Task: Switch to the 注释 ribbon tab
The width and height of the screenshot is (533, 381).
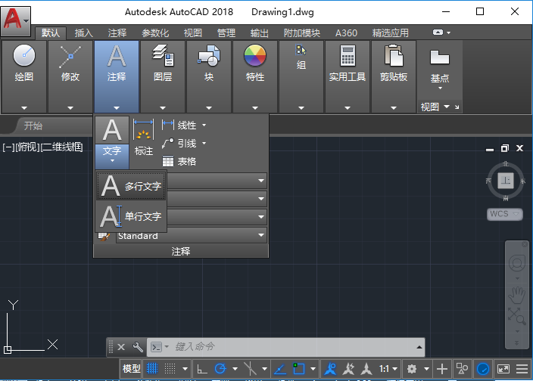Action: [117, 33]
